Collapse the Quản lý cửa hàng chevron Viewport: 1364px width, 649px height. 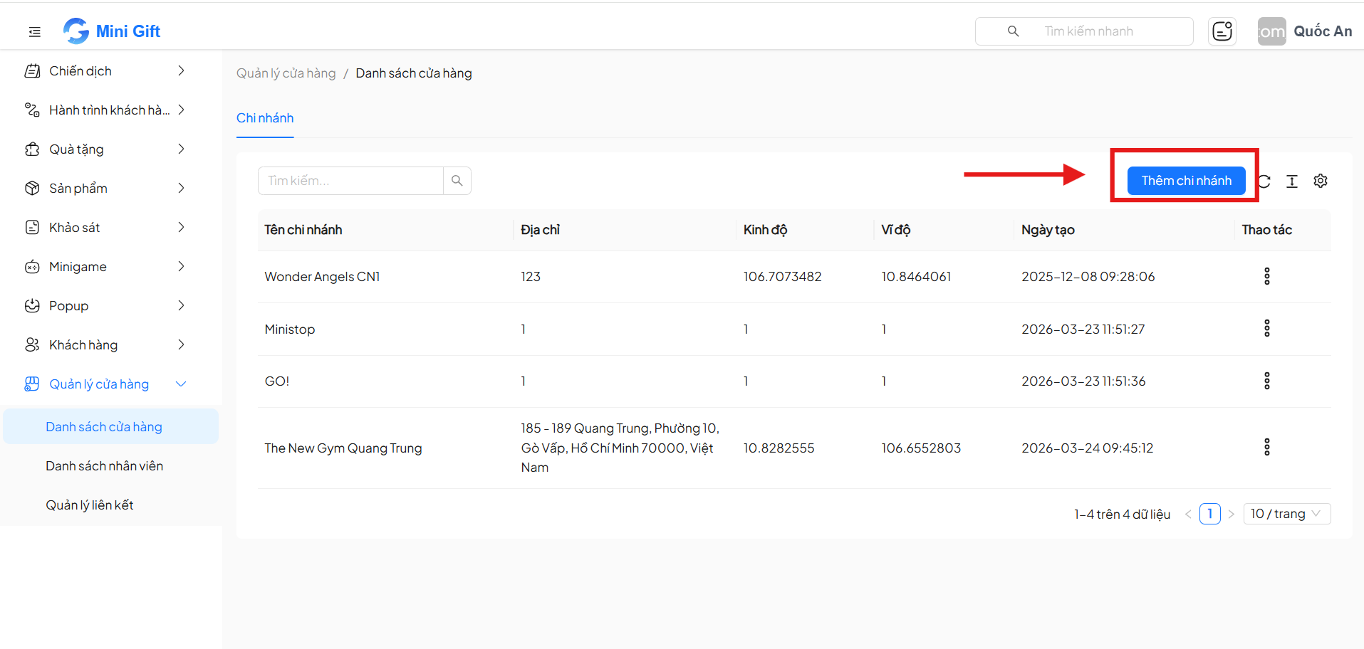tap(181, 384)
